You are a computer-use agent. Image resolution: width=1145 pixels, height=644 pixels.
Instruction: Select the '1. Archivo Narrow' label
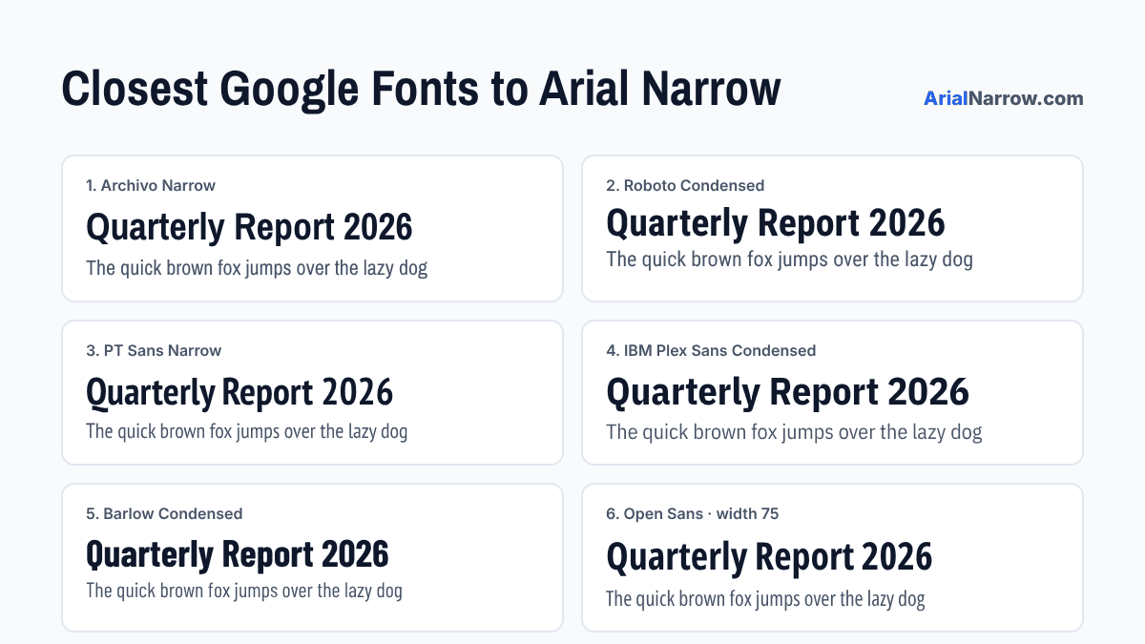click(151, 185)
